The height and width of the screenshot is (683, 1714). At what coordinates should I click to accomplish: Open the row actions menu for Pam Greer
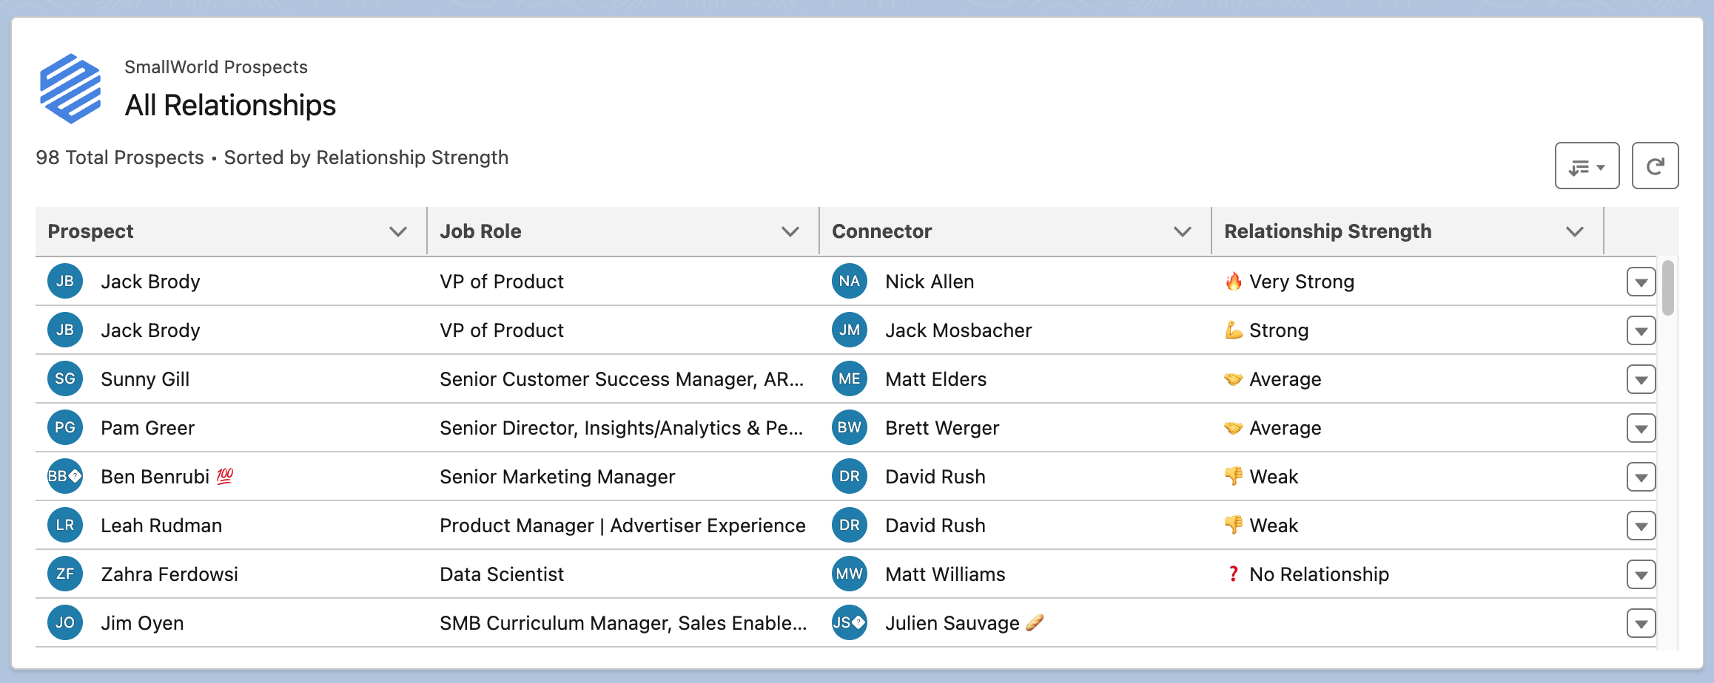1641,427
